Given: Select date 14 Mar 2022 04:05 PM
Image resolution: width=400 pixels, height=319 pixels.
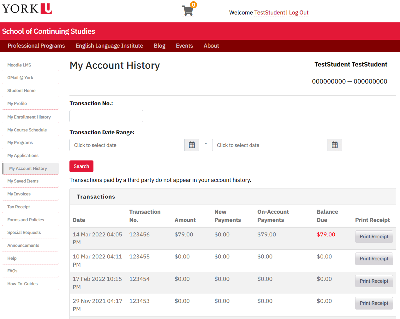Looking at the screenshot, I should [x=97, y=238].
